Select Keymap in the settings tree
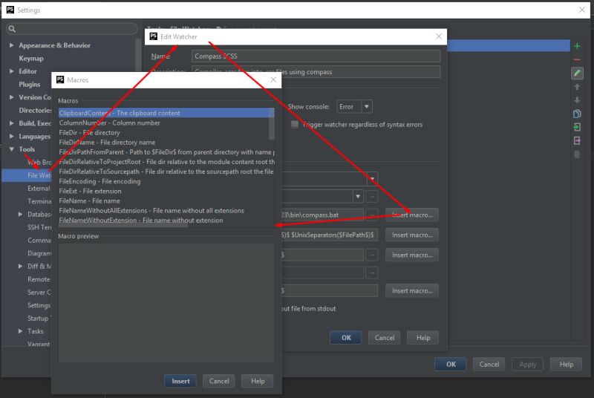 (x=31, y=59)
